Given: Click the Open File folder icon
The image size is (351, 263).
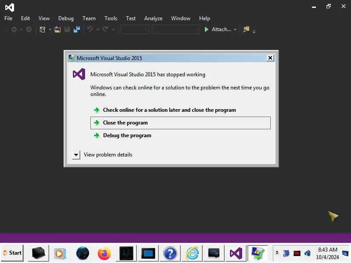Looking at the screenshot, I should 57,29.
